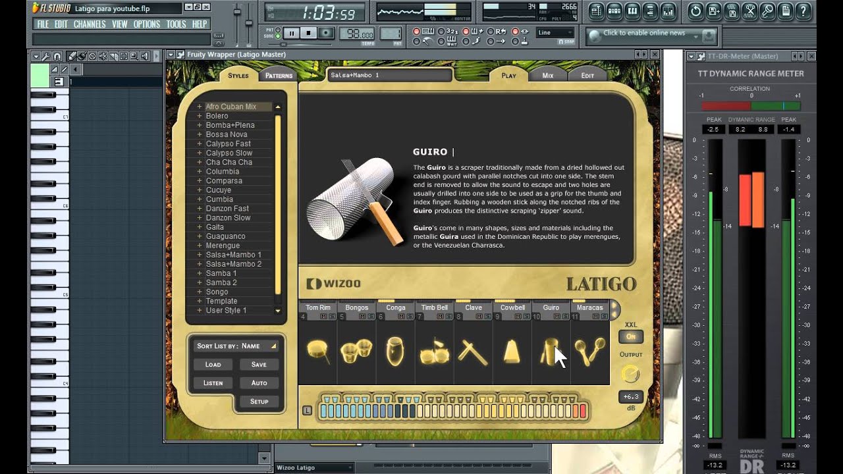843x474 pixels.
Task: Click the record button in transport
Action: coord(325,32)
